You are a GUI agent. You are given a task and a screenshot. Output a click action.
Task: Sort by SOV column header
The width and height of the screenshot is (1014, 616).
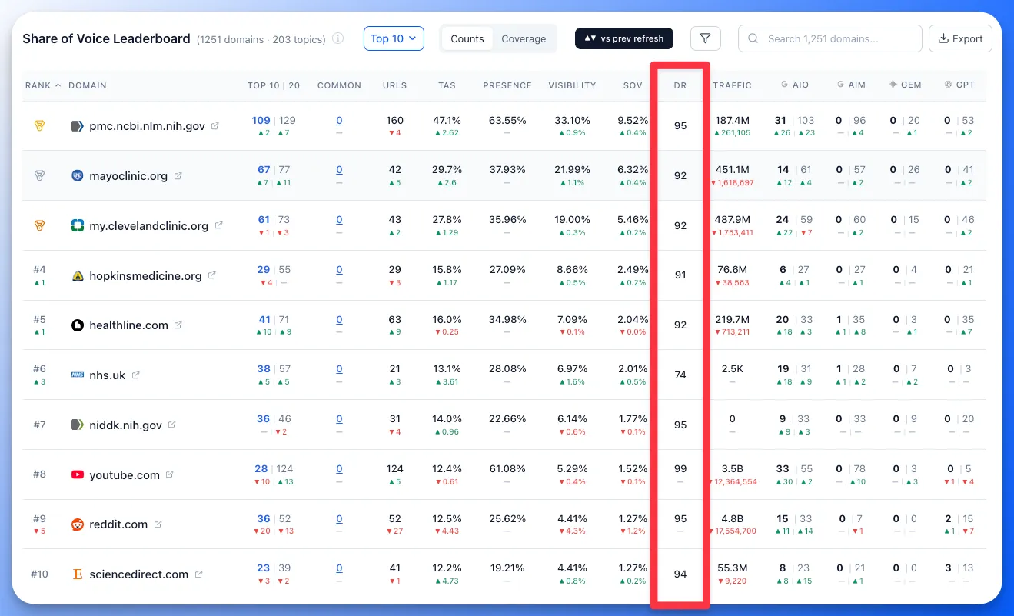coord(633,85)
